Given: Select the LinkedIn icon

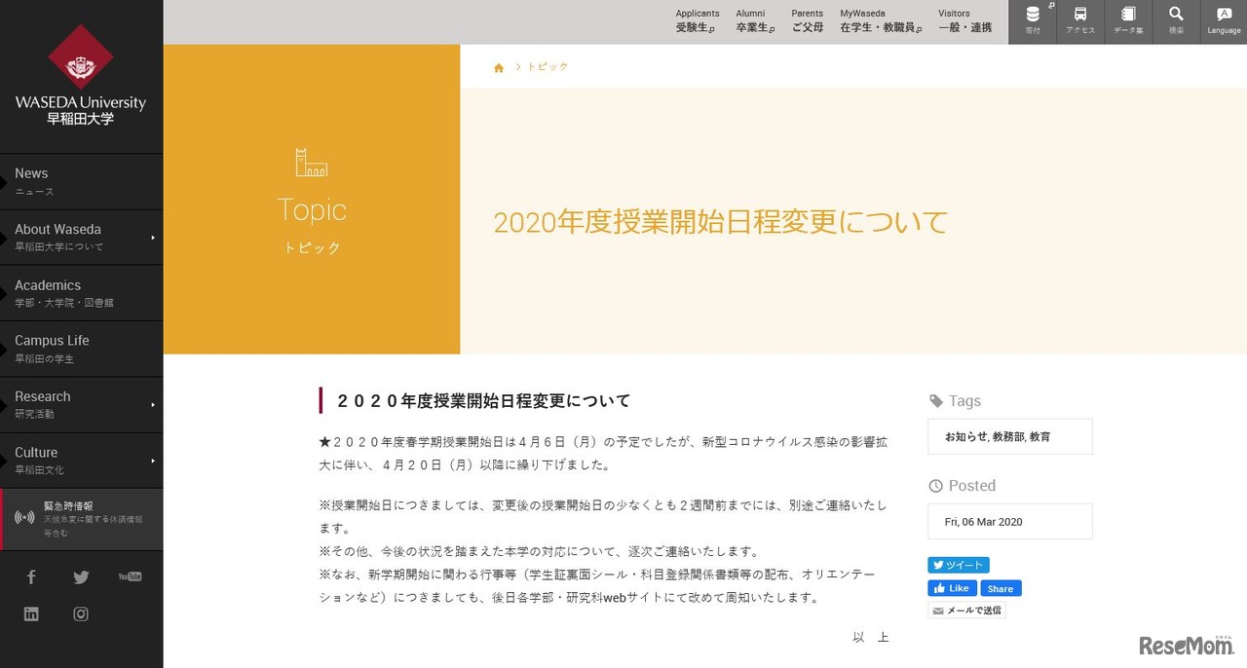Looking at the screenshot, I should click(31, 613).
